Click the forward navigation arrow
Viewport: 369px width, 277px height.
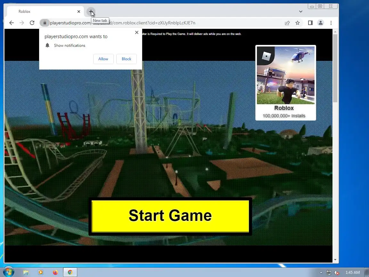(x=22, y=23)
